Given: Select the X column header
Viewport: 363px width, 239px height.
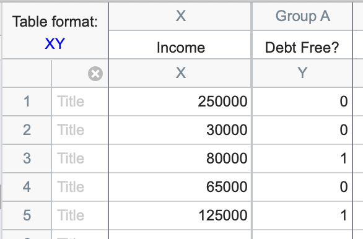Looking at the screenshot, I should 180,16.
